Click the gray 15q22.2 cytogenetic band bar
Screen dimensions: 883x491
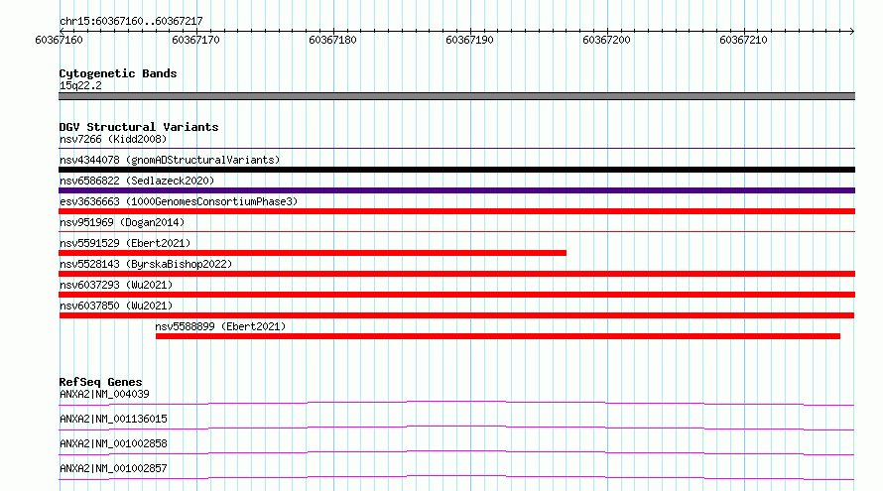coord(456,96)
